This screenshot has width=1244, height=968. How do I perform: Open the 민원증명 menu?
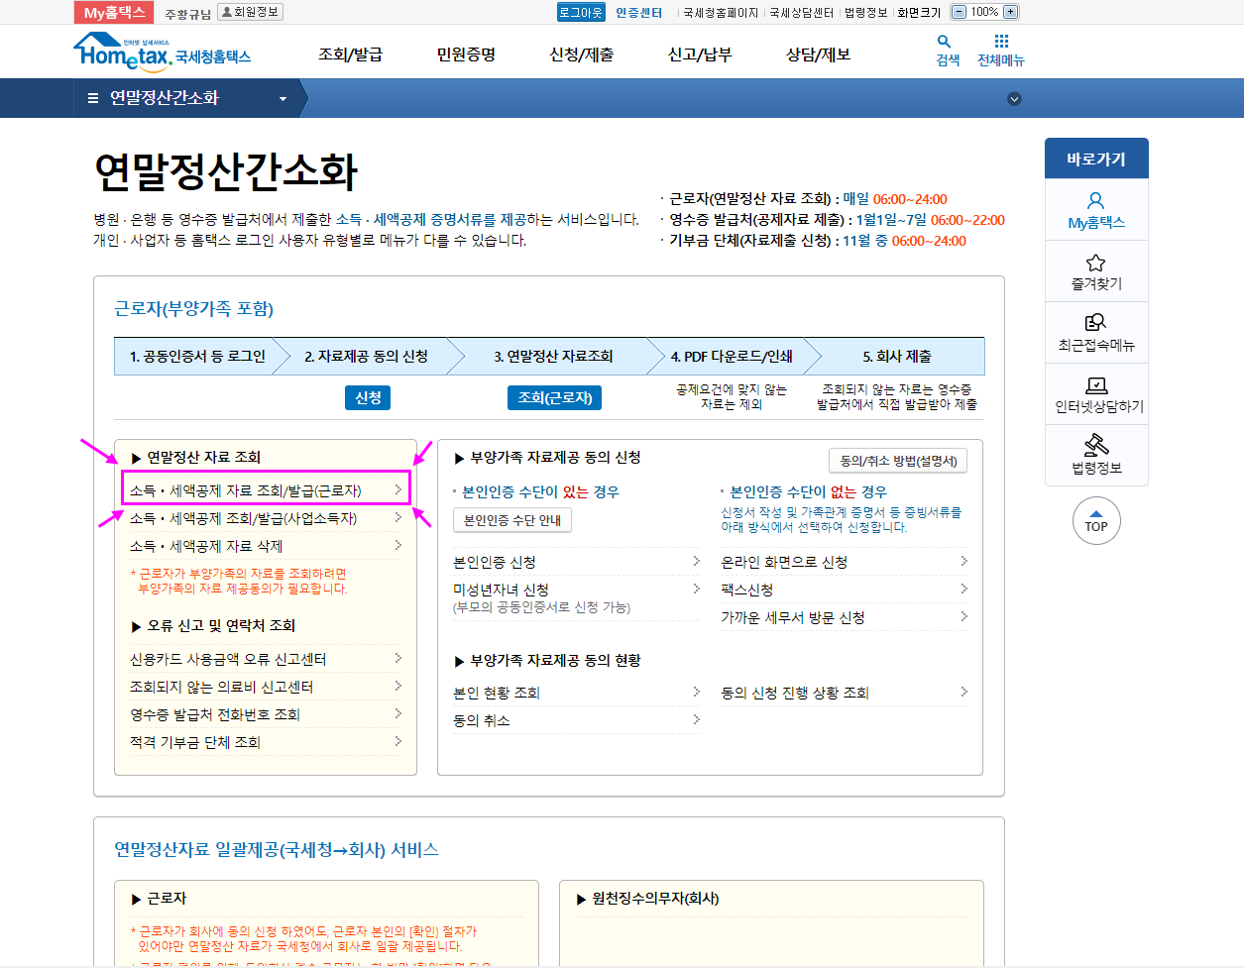point(466,54)
